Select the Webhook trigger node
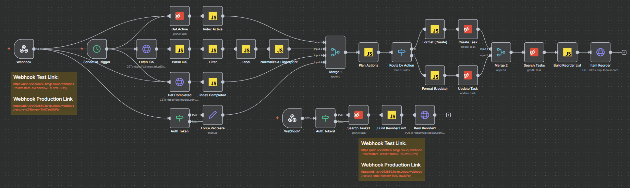 coord(24,49)
